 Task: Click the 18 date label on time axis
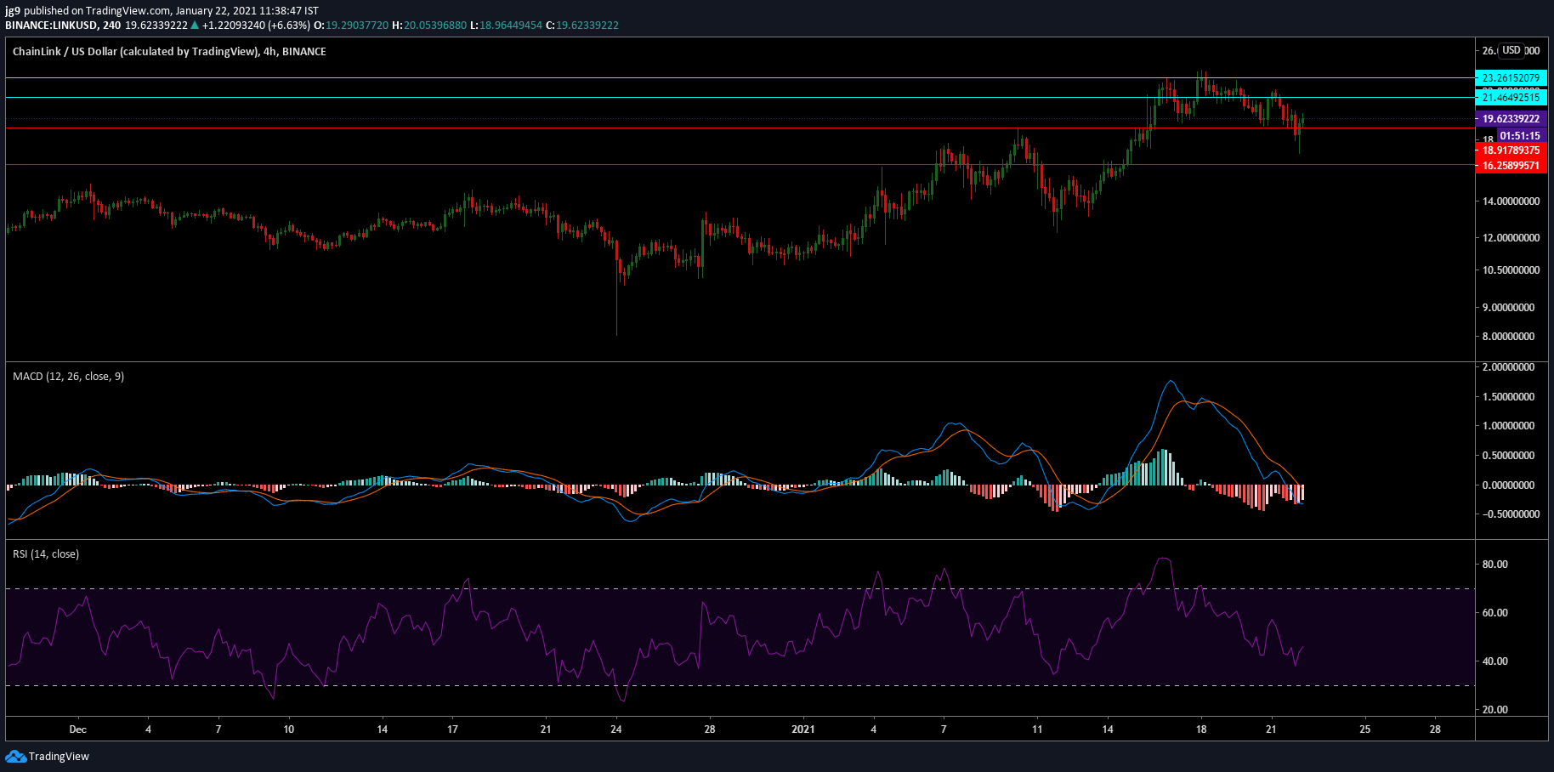[x=1201, y=729]
